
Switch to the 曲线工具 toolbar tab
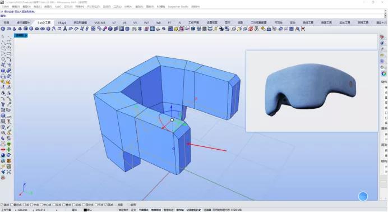[308, 22]
